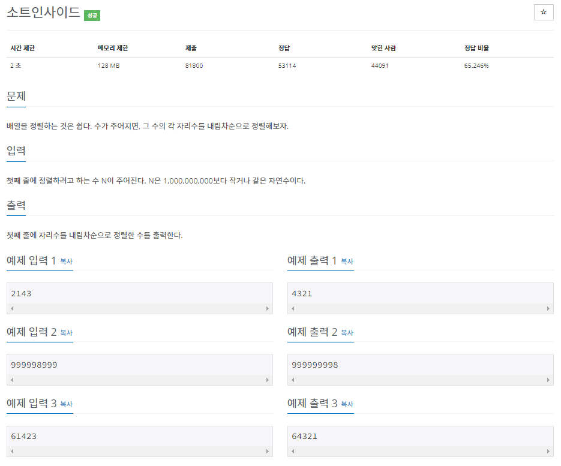This screenshot has height=466, width=561.
Task: Click the 예제 입력 3 heading
Action: click(31, 404)
